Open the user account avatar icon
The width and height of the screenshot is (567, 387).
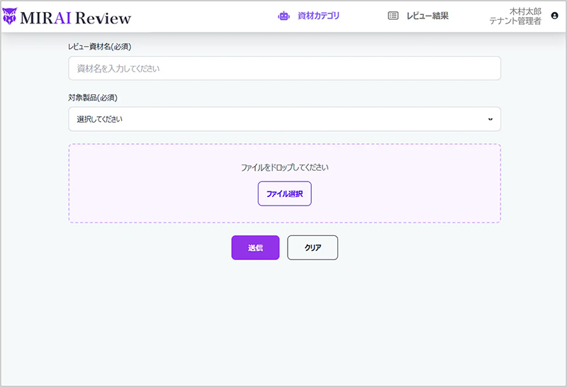click(x=554, y=16)
